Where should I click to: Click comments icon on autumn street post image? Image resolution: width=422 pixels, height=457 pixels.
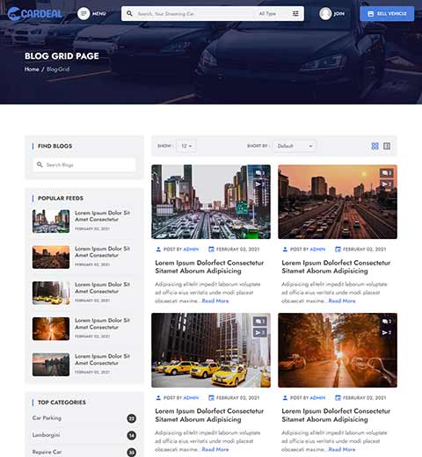tap(387, 322)
